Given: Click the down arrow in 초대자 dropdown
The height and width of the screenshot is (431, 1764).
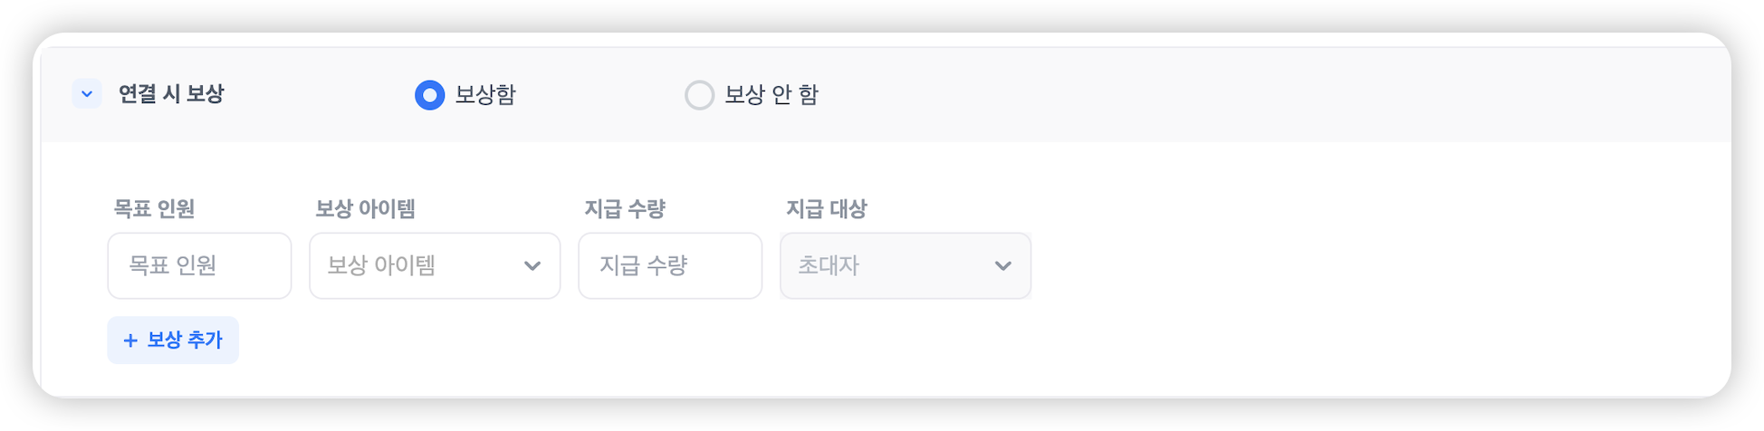Looking at the screenshot, I should coord(1003,266).
